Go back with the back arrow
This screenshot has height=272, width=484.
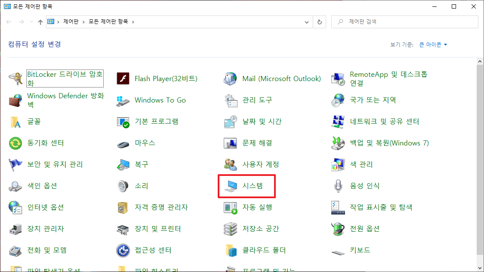9,22
